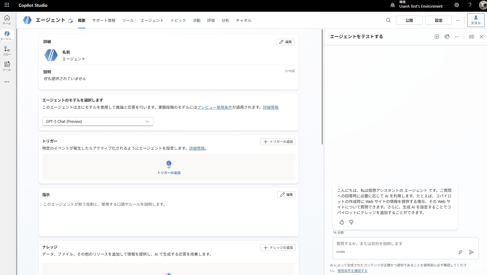Open search with the magnifier icon

coord(388,20)
